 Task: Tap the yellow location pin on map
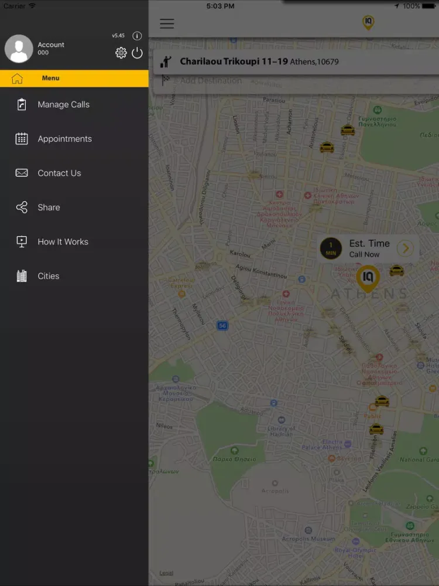coord(368,279)
